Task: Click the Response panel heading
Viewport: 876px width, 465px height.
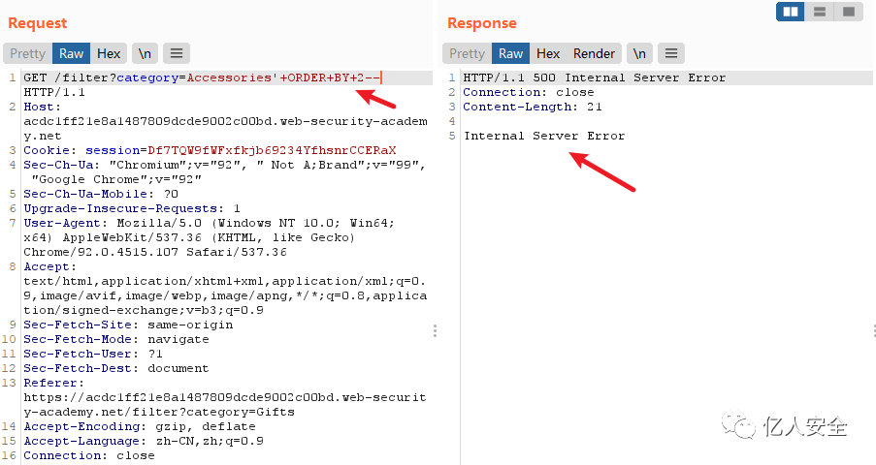Action: coord(481,23)
